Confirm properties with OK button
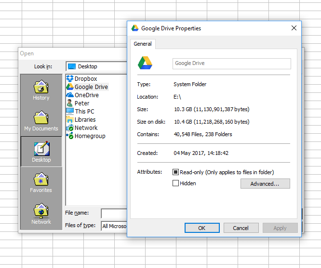 pyautogui.click(x=202, y=228)
